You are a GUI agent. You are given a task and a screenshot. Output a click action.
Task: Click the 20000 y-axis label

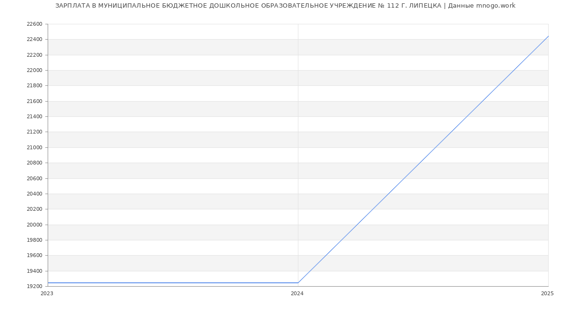pyautogui.click(x=34, y=225)
